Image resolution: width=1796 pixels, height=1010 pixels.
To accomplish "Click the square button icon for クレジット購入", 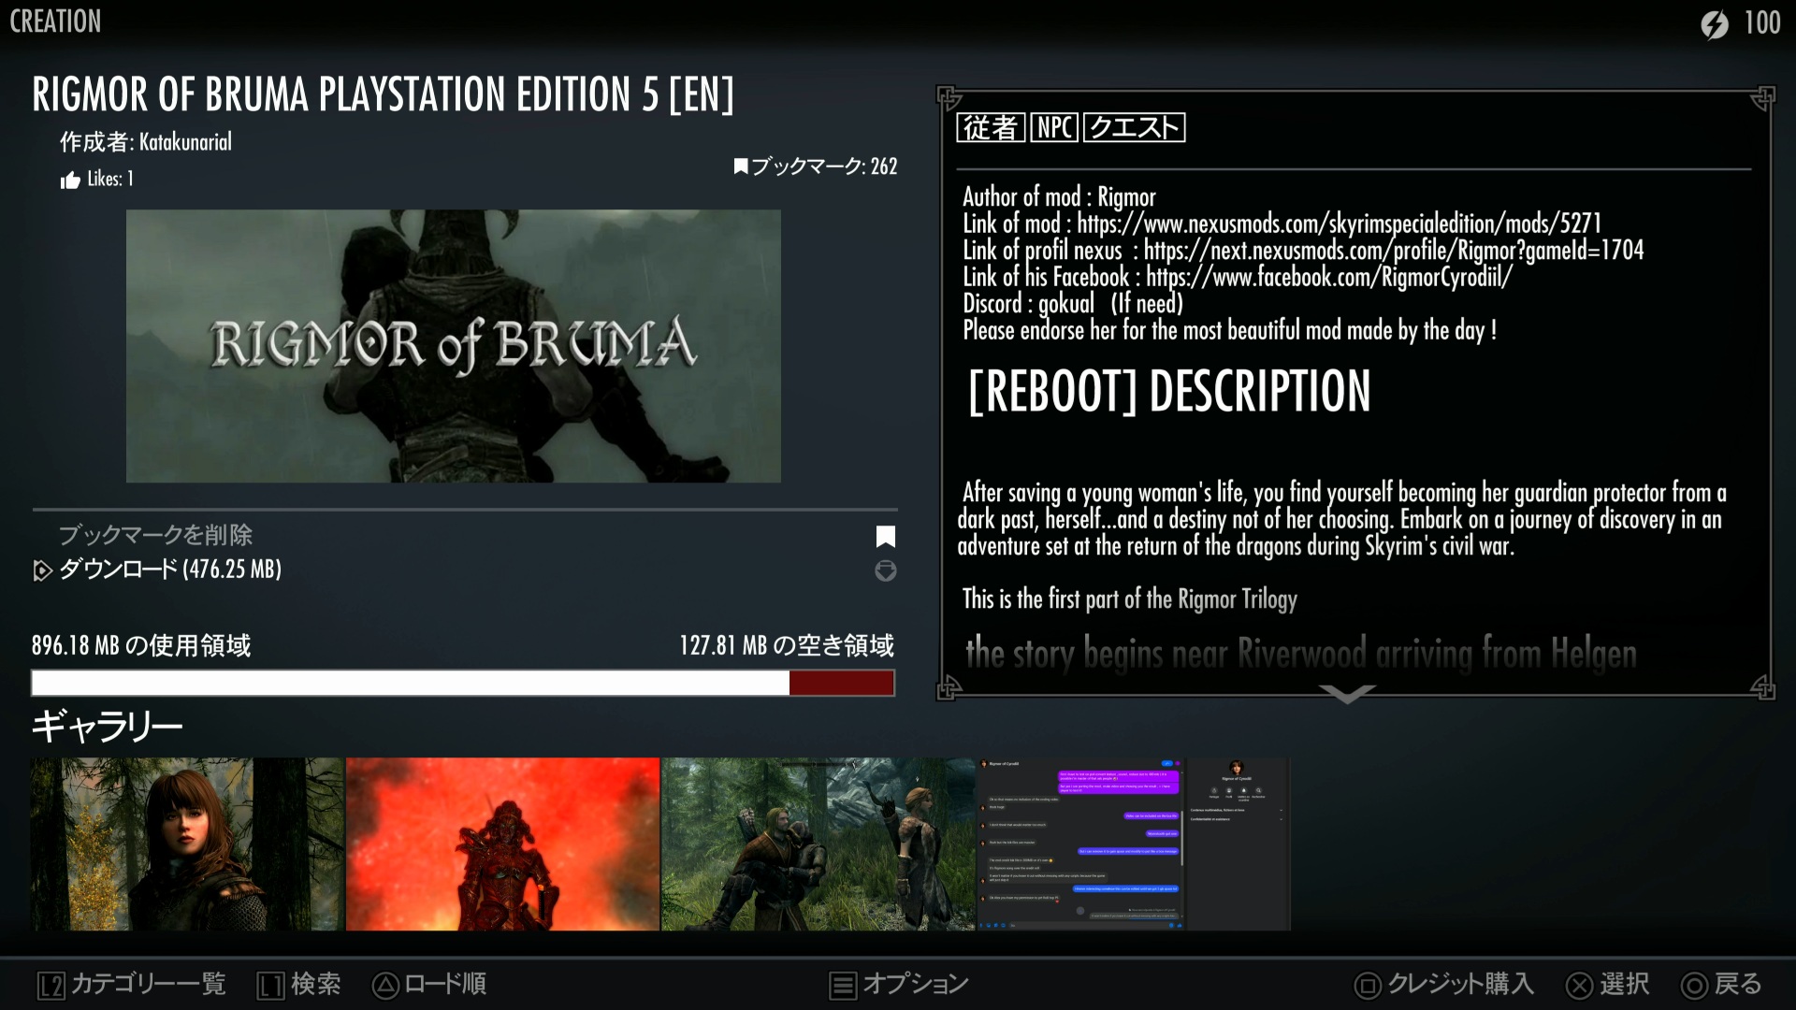I will (x=1368, y=986).
